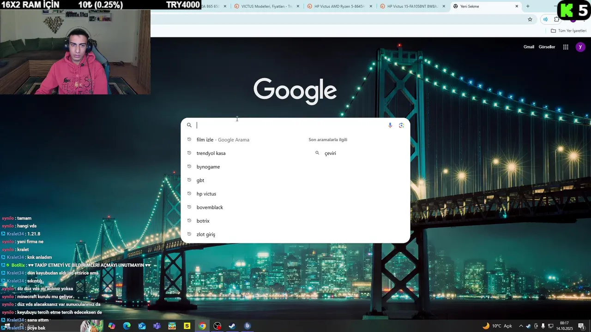The height and width of the screenshot is (332, 591).
Task: Open the Google apps grid
Action: pyautogui.click(x=566, y=47)
